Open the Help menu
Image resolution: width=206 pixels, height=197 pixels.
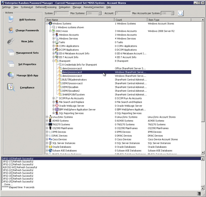109,7
